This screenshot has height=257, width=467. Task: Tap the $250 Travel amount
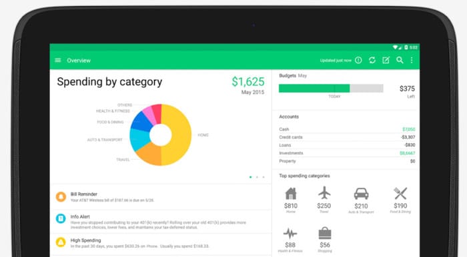click(324, 206)
